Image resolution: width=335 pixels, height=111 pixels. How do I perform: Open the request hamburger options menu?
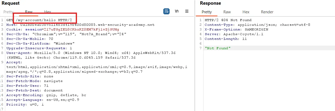click(x=187, y=11)
